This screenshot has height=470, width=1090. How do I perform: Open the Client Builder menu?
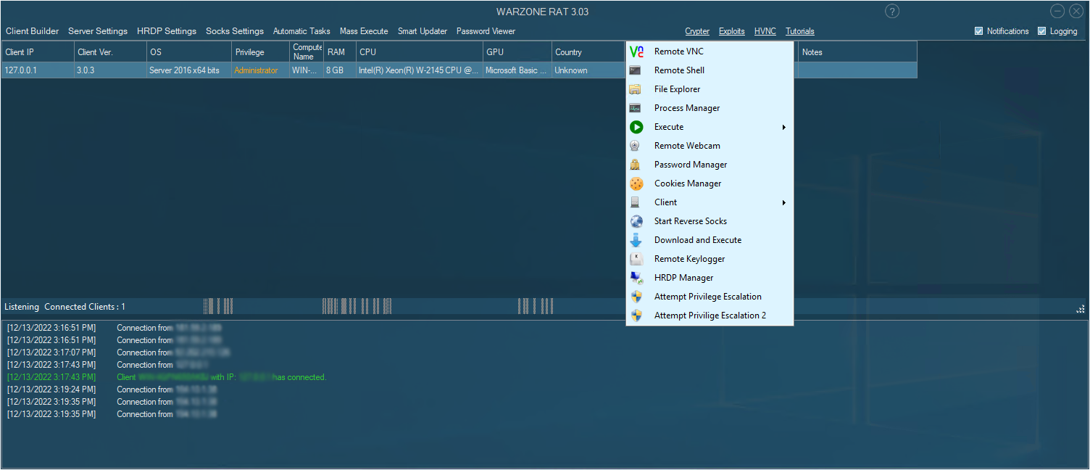pos(33,31)
